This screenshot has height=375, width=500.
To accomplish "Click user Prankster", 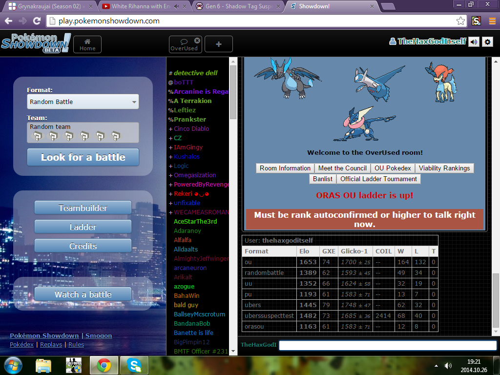I will pos(190,119).
